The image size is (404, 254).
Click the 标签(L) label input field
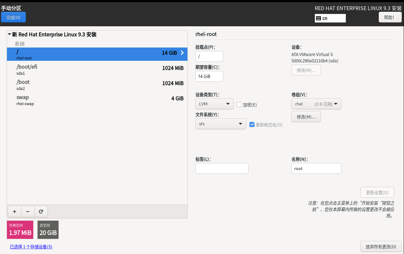click(x=222, y=168)
